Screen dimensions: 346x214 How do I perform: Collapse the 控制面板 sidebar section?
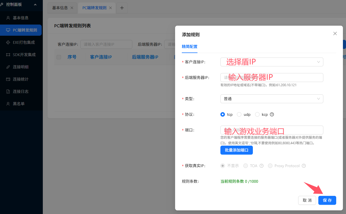tap(35, 4)
